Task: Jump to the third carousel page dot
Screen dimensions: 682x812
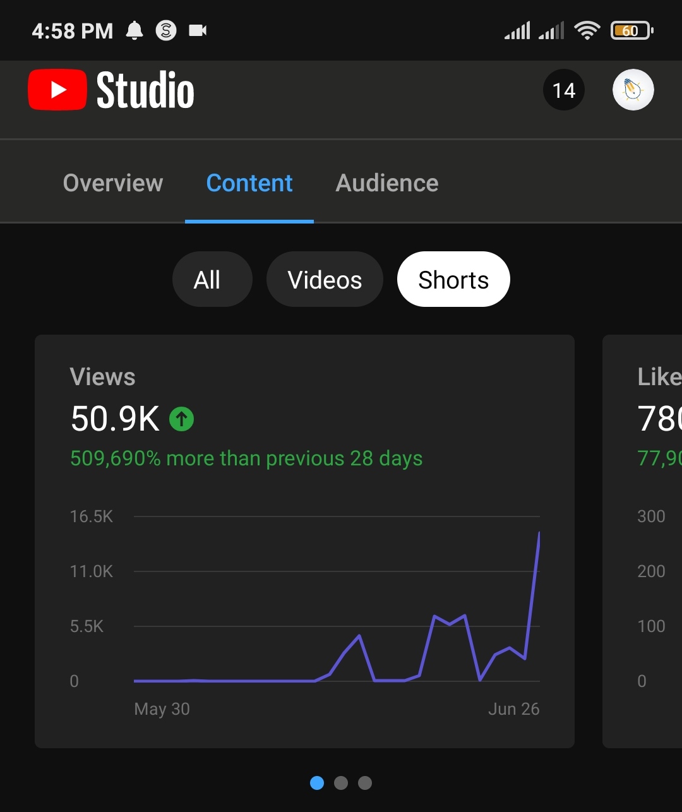Action: click(x=365, y=783)
